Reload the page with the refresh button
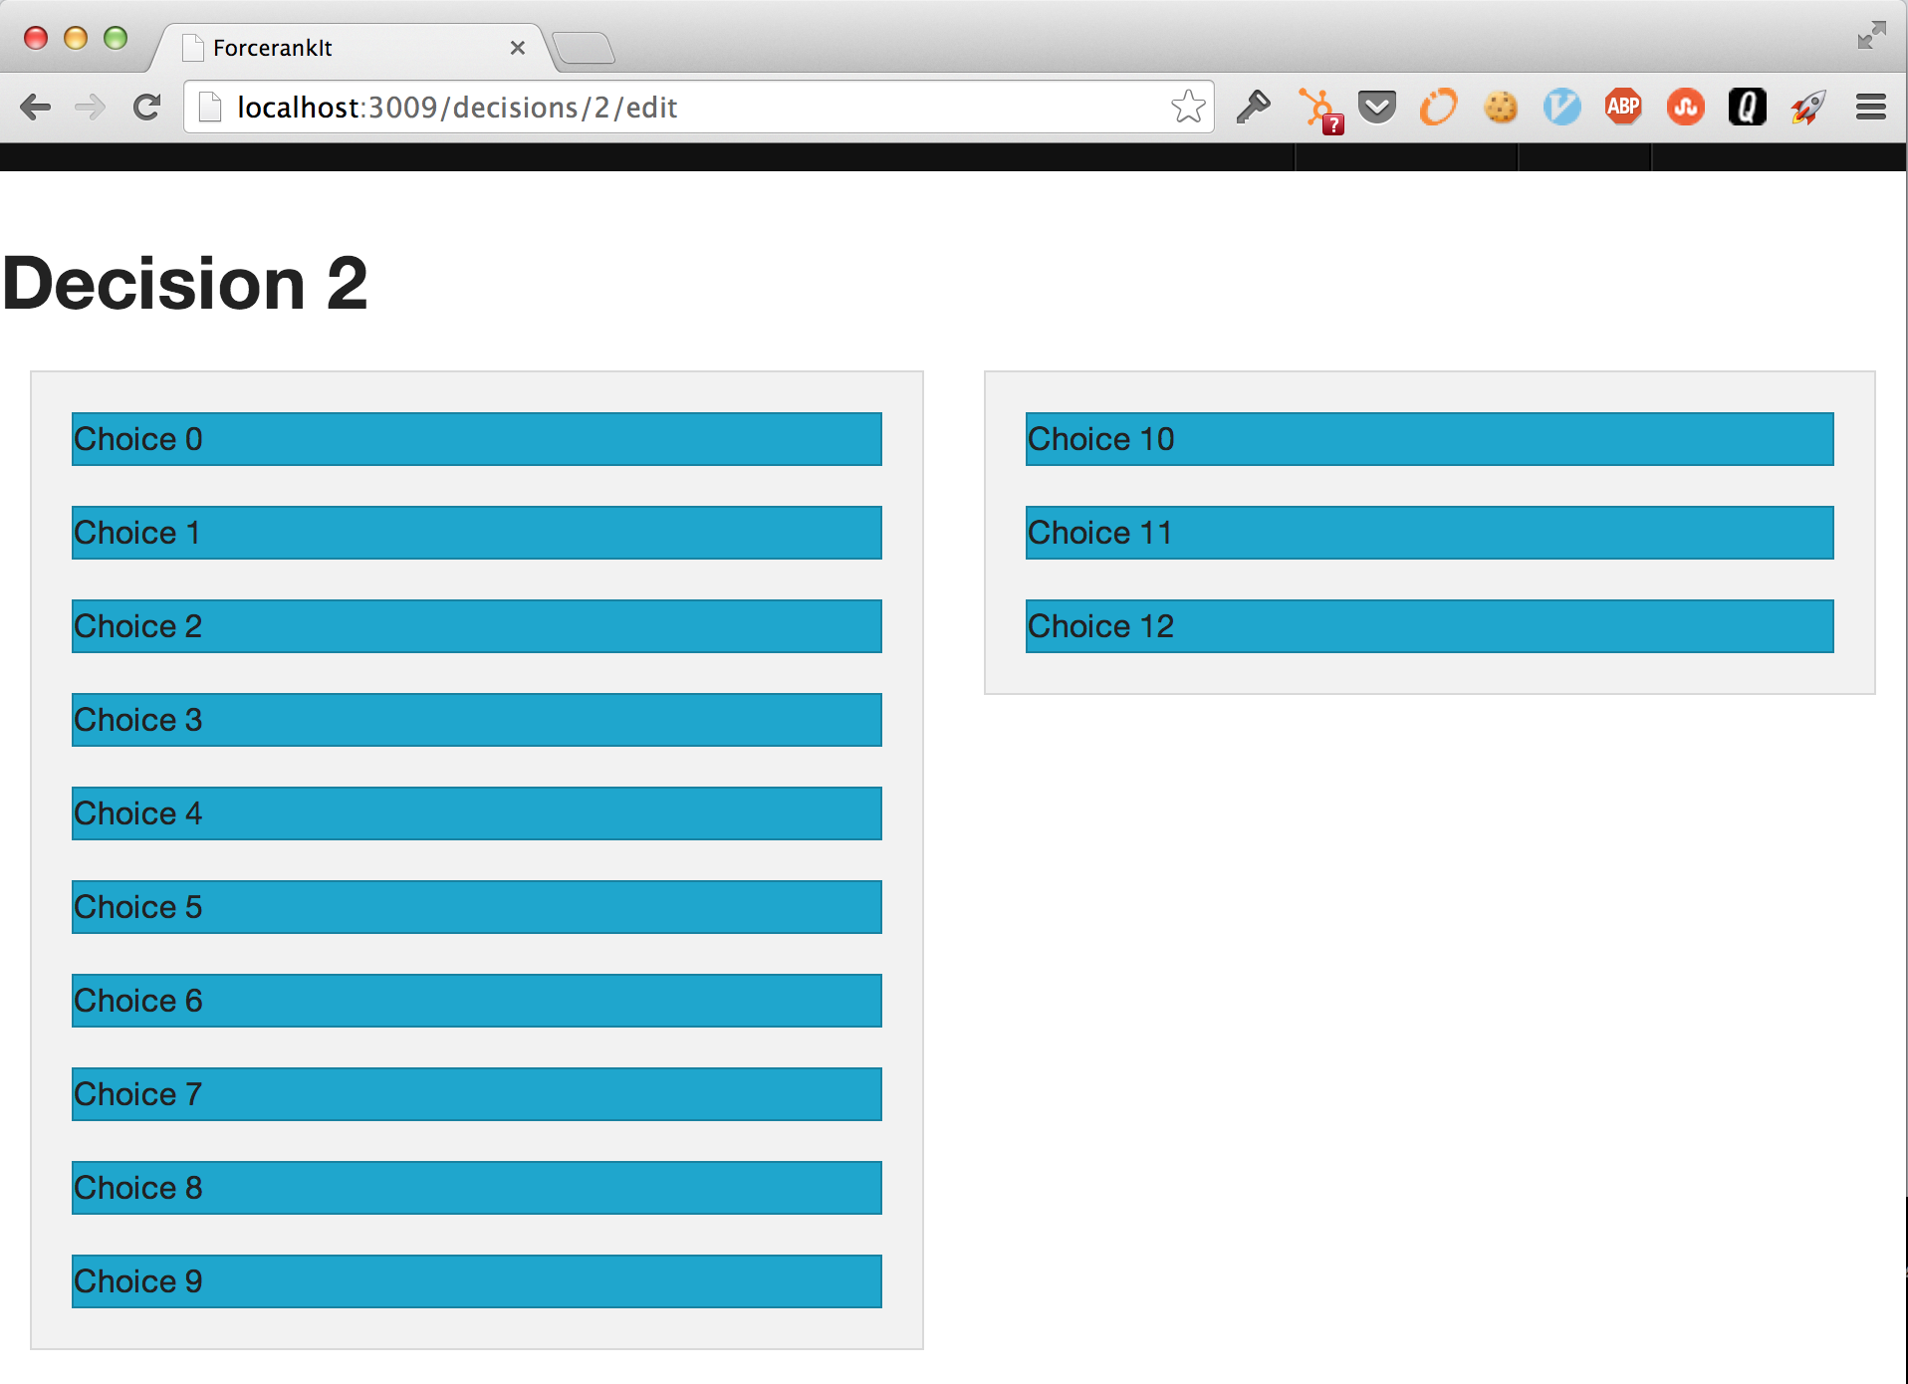This screenshot has height=1384, width=1908. (148, 107)
